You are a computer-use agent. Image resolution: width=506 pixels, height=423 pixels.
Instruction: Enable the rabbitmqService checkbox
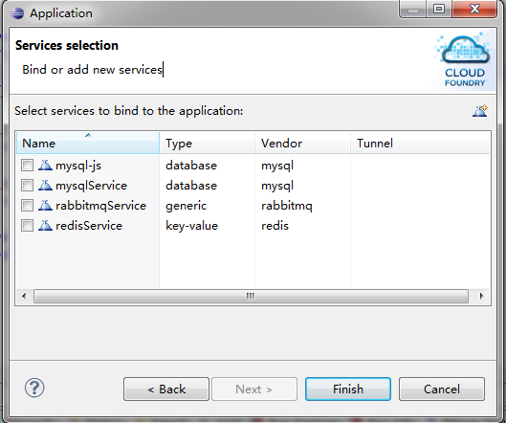[x=27, y=206]
